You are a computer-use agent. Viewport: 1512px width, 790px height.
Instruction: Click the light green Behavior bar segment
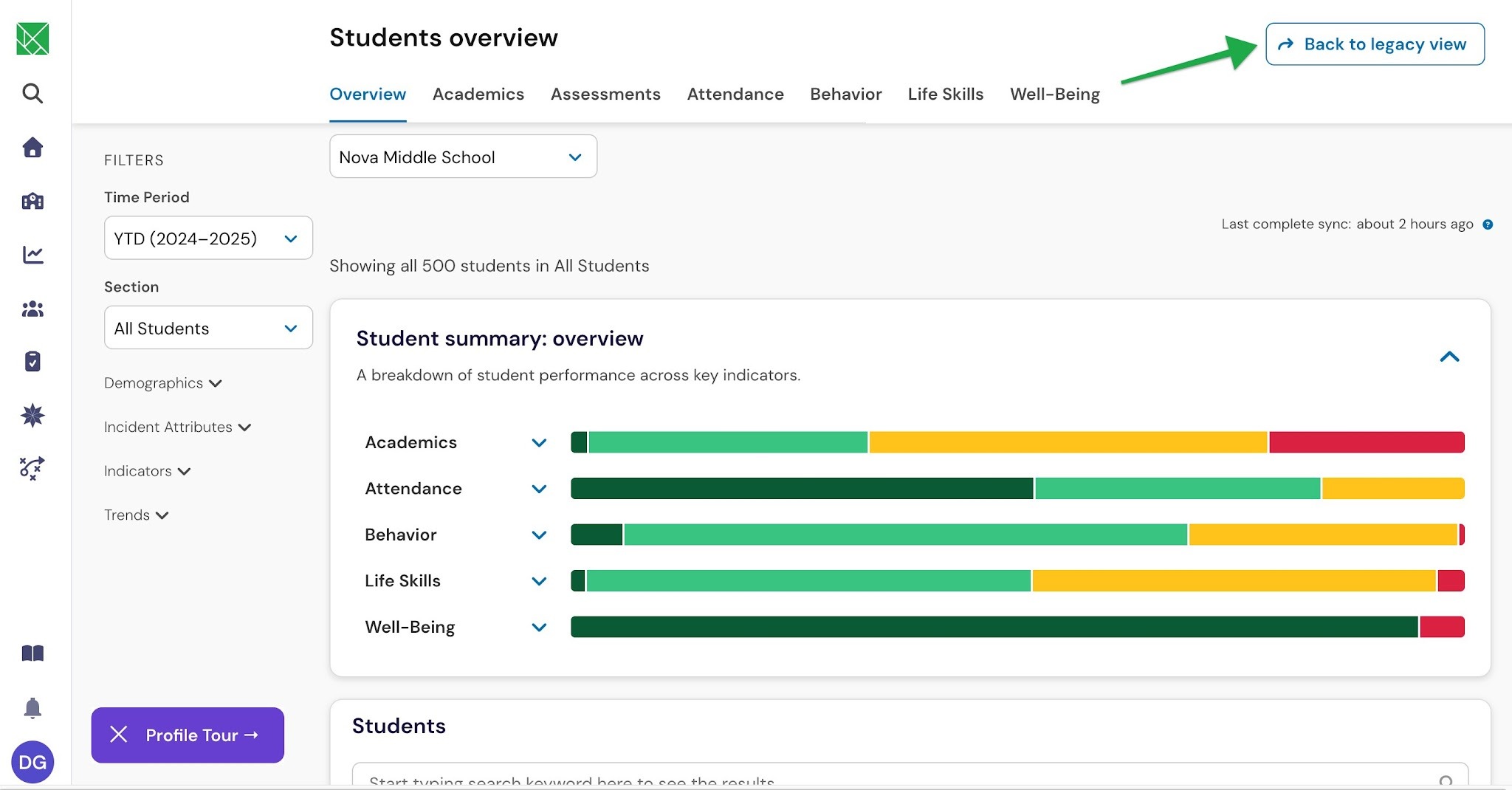click(906, 535)
